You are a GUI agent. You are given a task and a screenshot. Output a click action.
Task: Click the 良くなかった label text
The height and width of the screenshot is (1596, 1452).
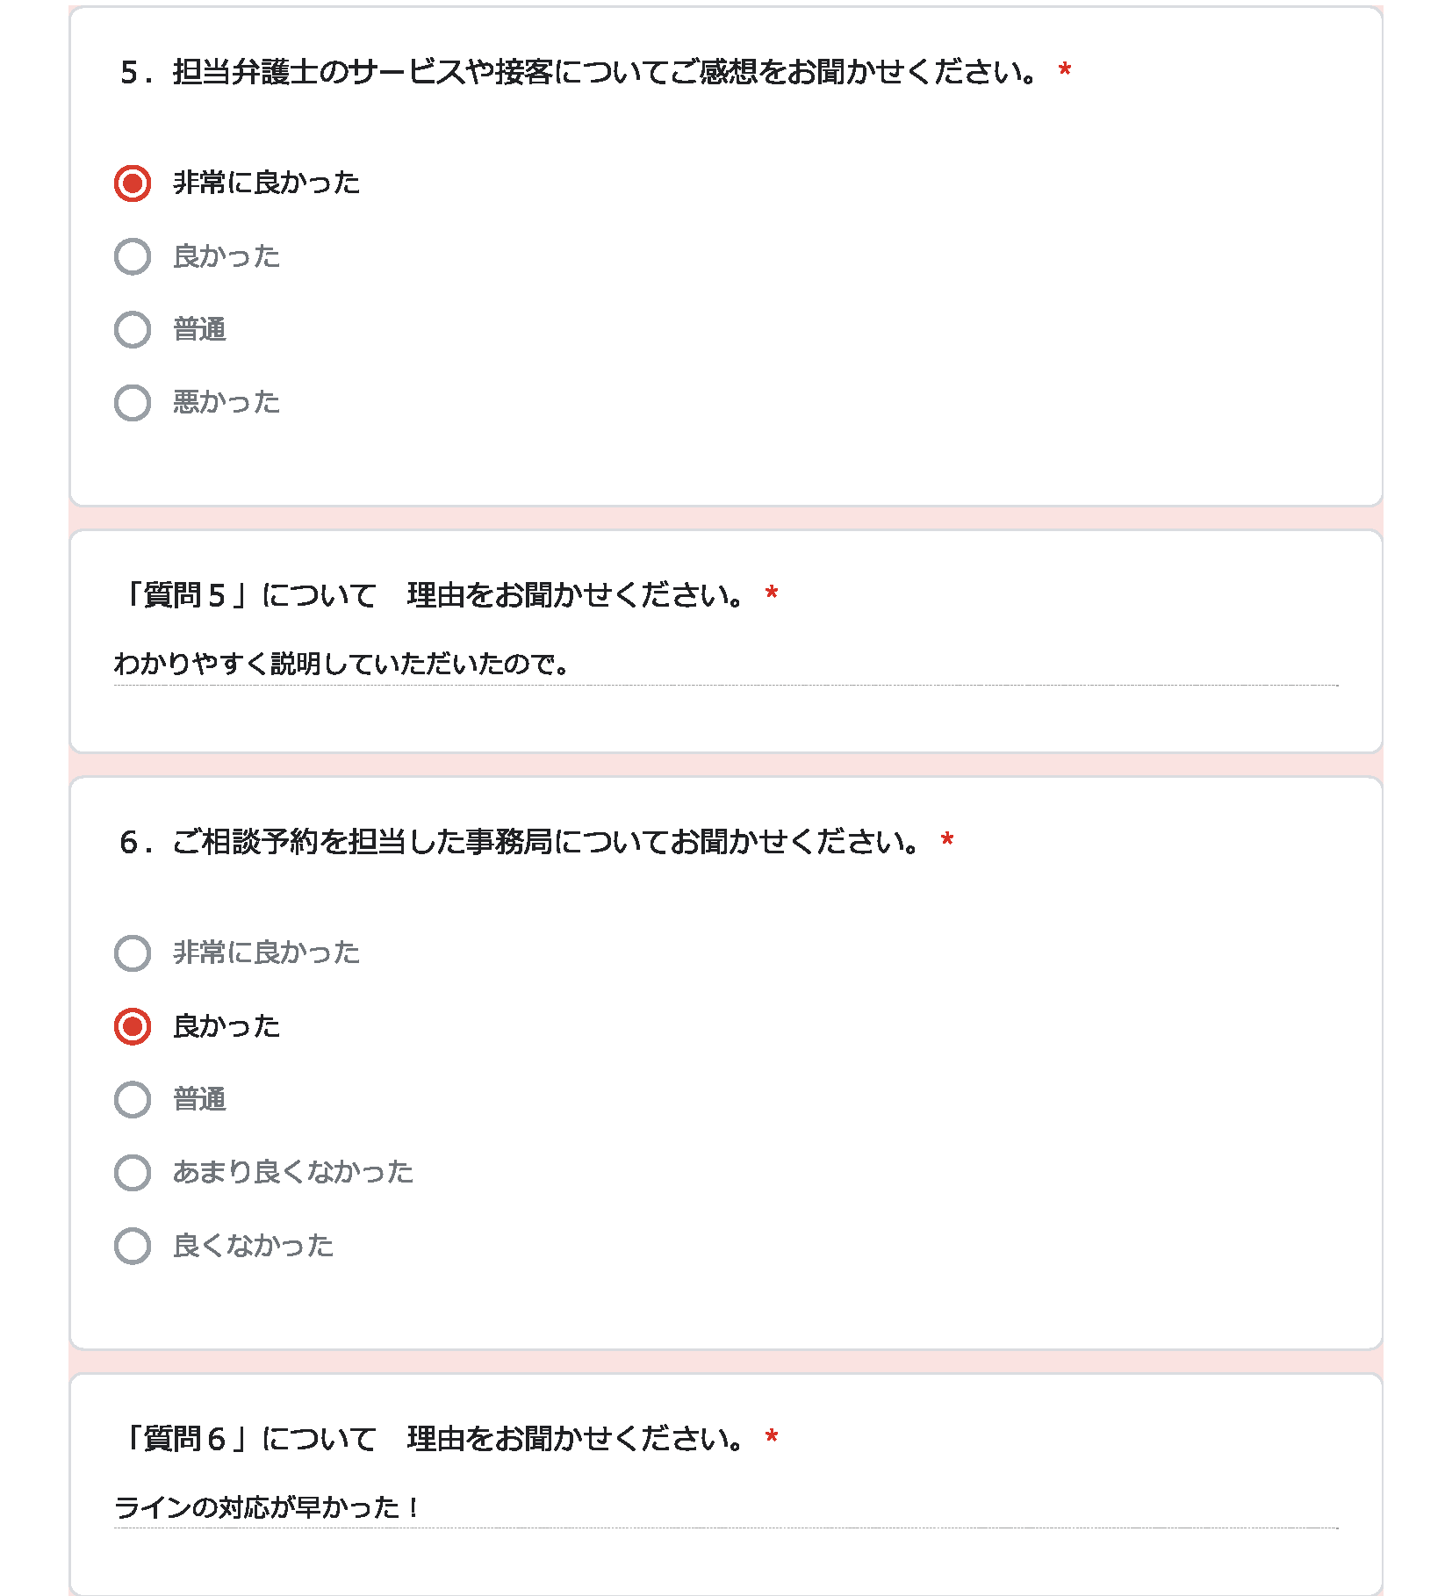pyautogui.click(x=254, y=1246)
